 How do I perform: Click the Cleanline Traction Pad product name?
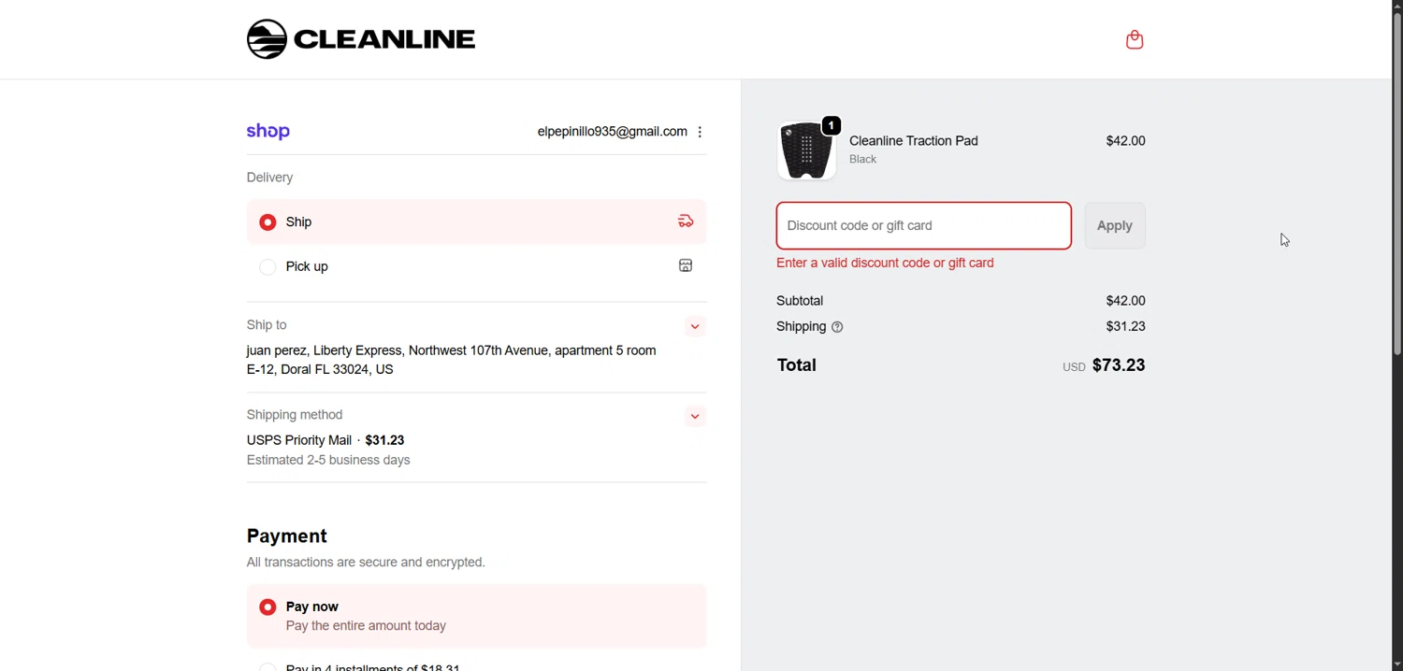tap(914, 141)
